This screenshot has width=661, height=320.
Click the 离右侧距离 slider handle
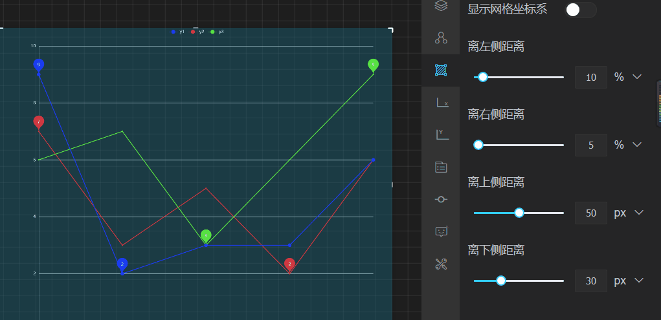[478, 145]
